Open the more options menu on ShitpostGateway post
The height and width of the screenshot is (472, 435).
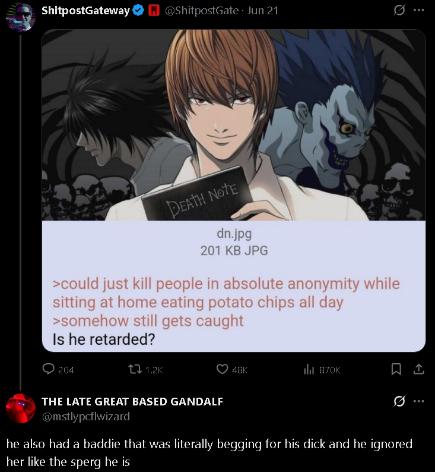pyautogui.click(x=418, y=10)
